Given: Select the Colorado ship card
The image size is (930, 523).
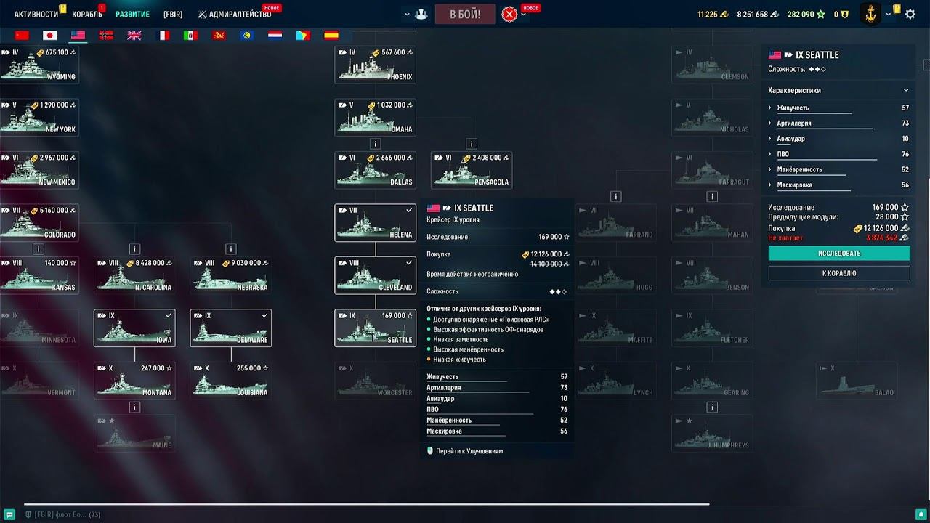Looking at the screenshot, I should pyautogui.click(x=39, y=222).
